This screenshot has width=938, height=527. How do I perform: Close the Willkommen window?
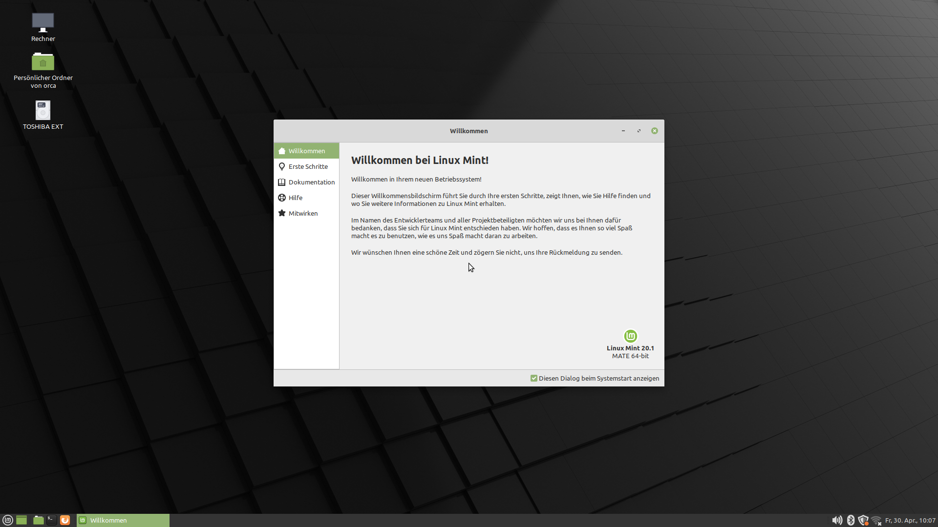[655, 131]
